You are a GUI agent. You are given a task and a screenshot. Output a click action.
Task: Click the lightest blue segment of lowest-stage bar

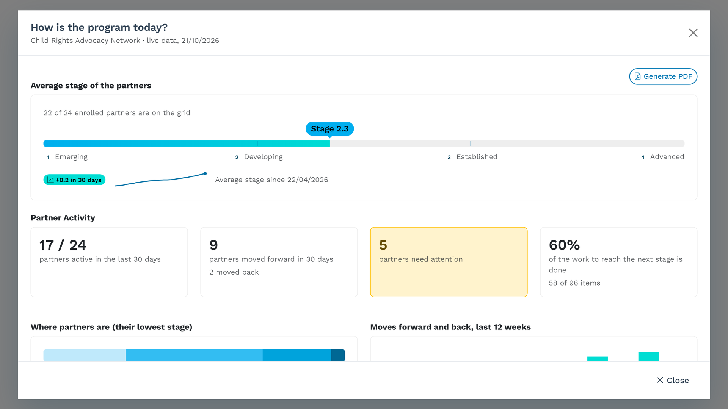[x=85, y=355]
